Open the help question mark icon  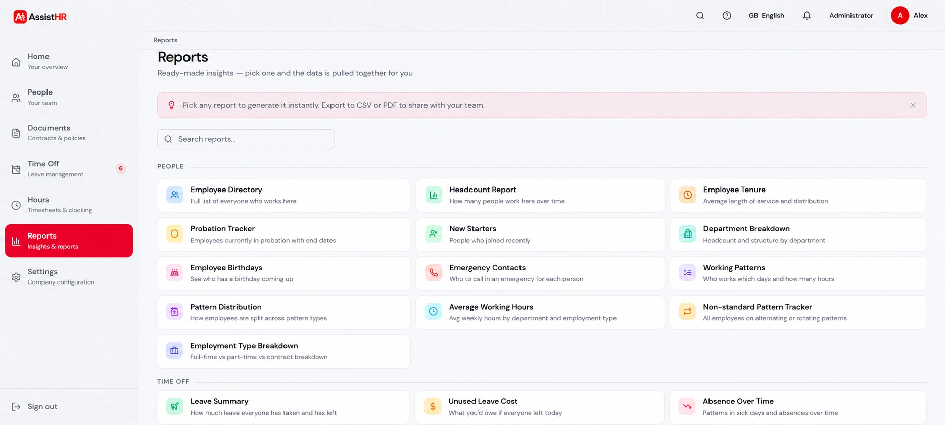coord(727,16)
